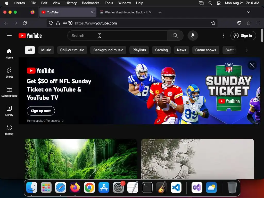Launch Google Chrome from the Dock

tap(89, 187)
